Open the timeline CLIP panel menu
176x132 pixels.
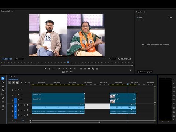click(x=14, y=76)
